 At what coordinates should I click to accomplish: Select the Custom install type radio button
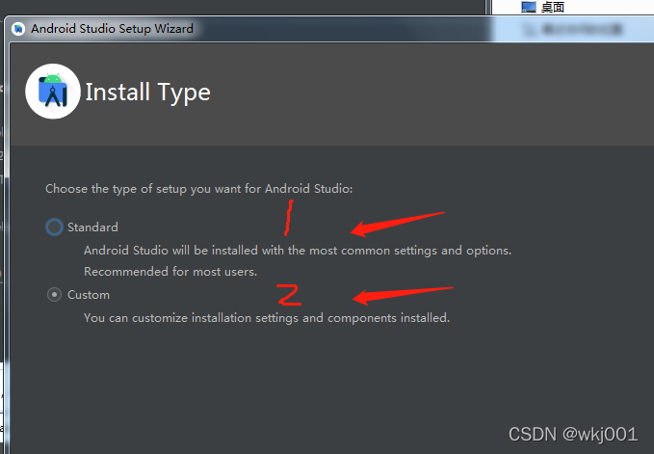tap(54, 295)
